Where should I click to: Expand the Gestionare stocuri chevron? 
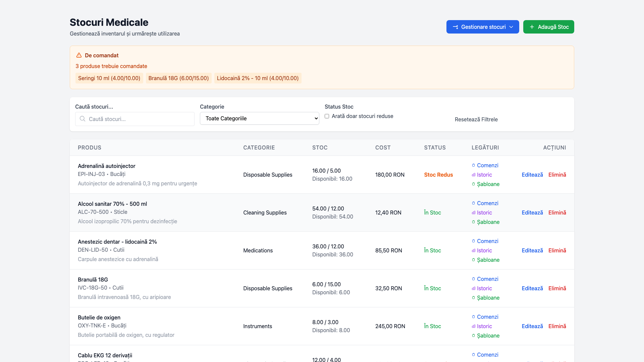pos(511,27)
